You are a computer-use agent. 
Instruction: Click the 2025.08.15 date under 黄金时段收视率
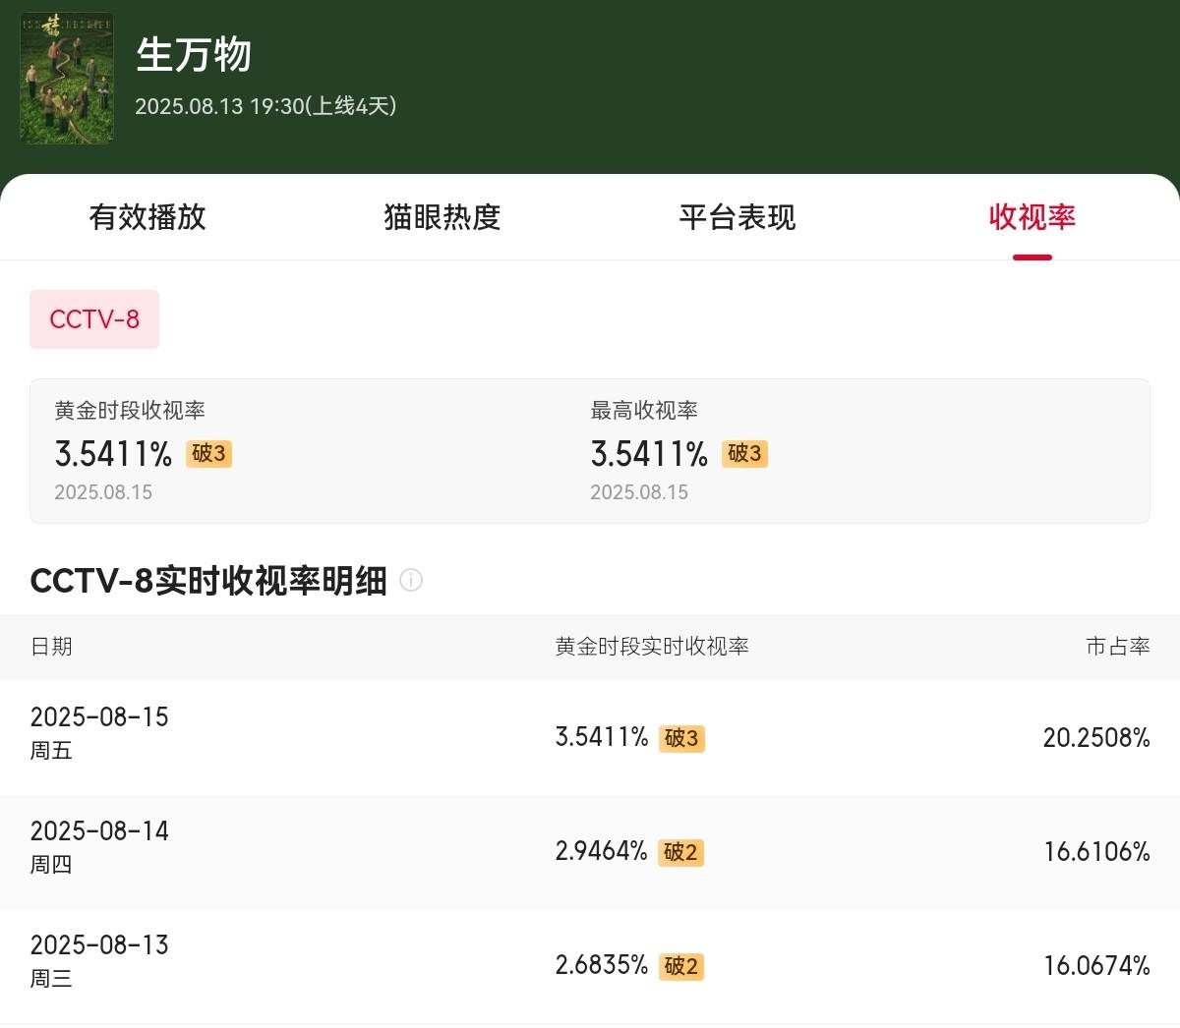click(103, 492)
